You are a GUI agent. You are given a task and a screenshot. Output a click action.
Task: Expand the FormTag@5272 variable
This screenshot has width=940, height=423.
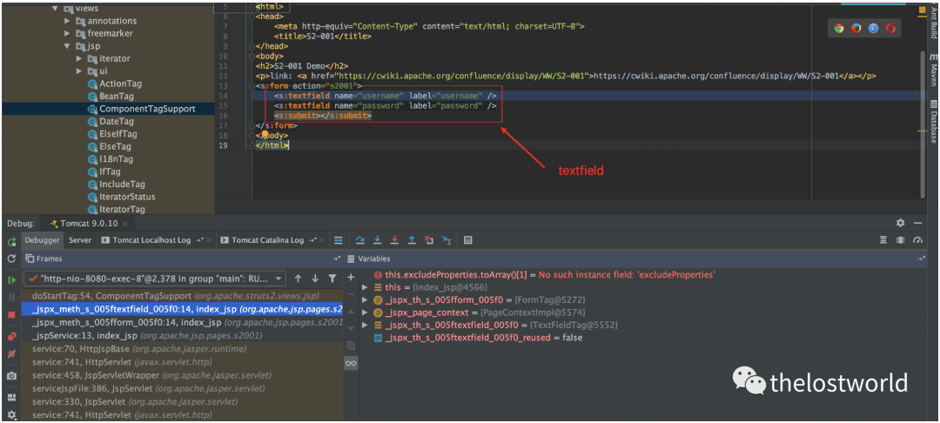pos(365,299)
